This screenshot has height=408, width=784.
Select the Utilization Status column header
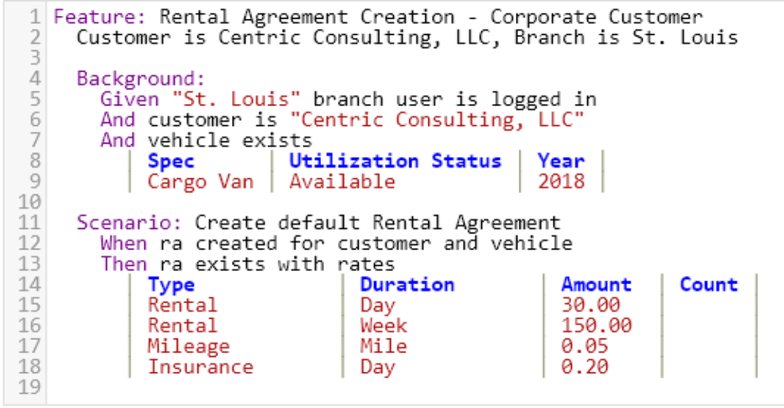pyautogui.click(x=394, y=162)
